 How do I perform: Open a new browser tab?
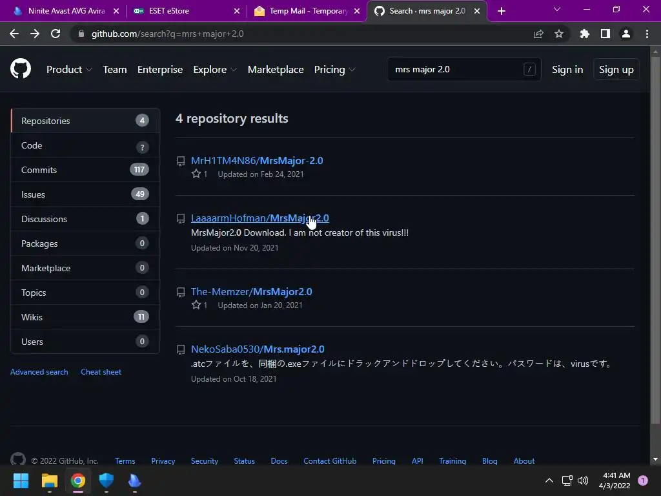tap(501, 11)
